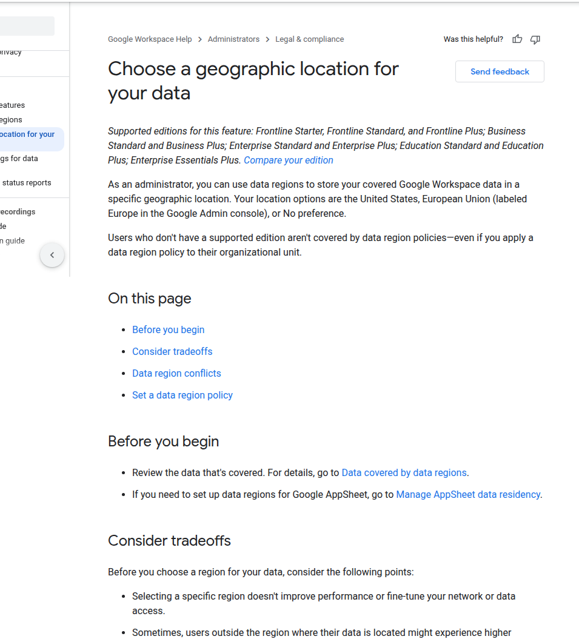Jump to Data region conflicts link
Image resolution: width=579 pixels, height=642 pixels.
coord(176,374)
